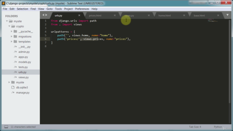This screenshot has width=233, height=131.
Task: Click the __pycache__ folder icon
Action: coord(15,31)
